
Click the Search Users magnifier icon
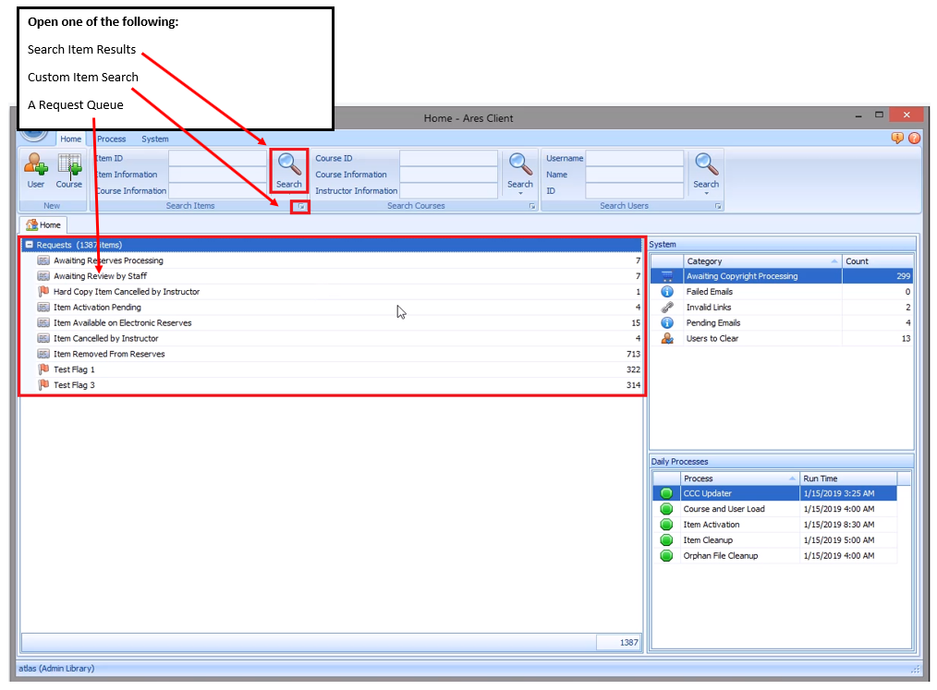706,166
